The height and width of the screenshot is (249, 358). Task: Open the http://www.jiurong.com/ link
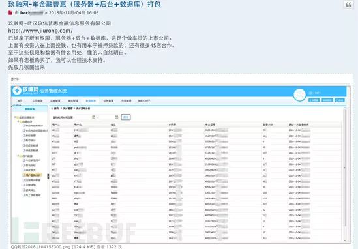point(40,31)
